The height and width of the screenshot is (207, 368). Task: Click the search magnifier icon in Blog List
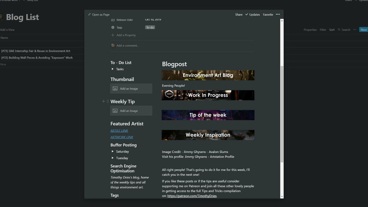click(339, 30)
